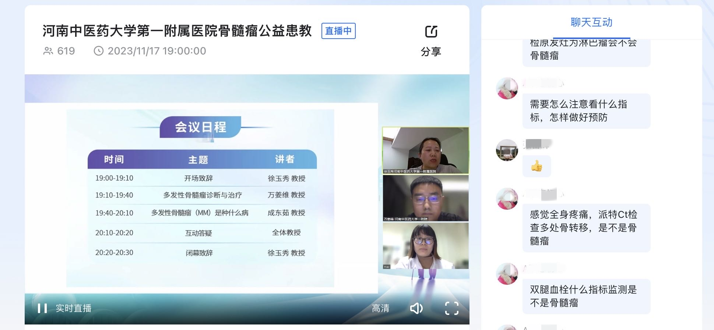
Task: Click avatar beside the 需要怎么注意 message
Action: [507, 88]
